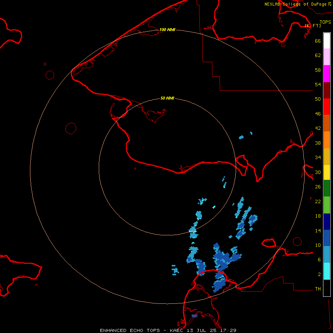The image size is (333, 333).
Task: Click the 46 legend value
Action: click(x=318, y=114)
